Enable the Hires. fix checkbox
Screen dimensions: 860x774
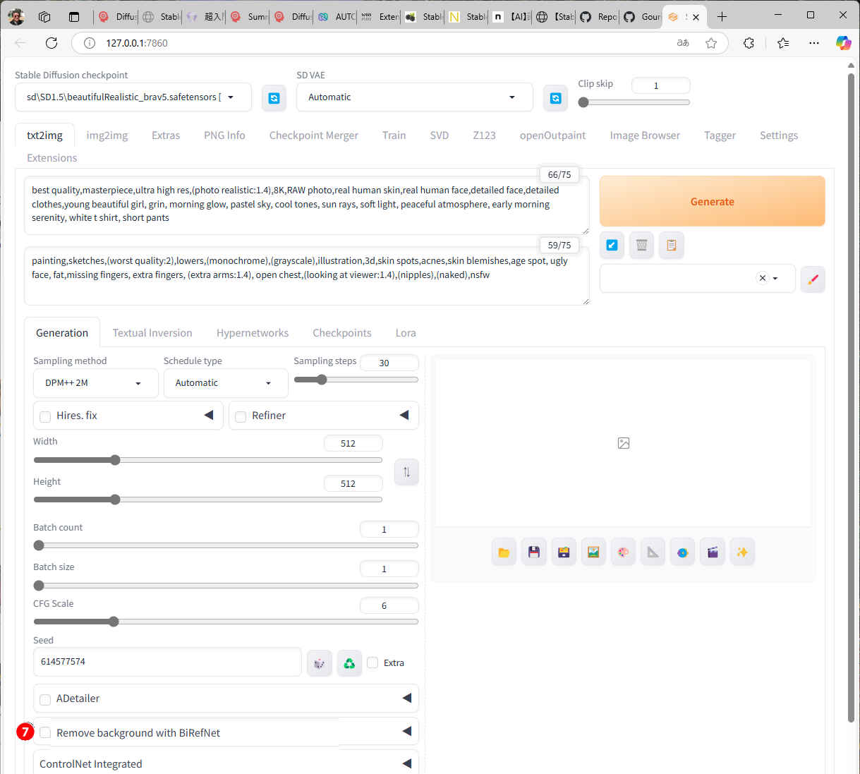coord(45,416)
